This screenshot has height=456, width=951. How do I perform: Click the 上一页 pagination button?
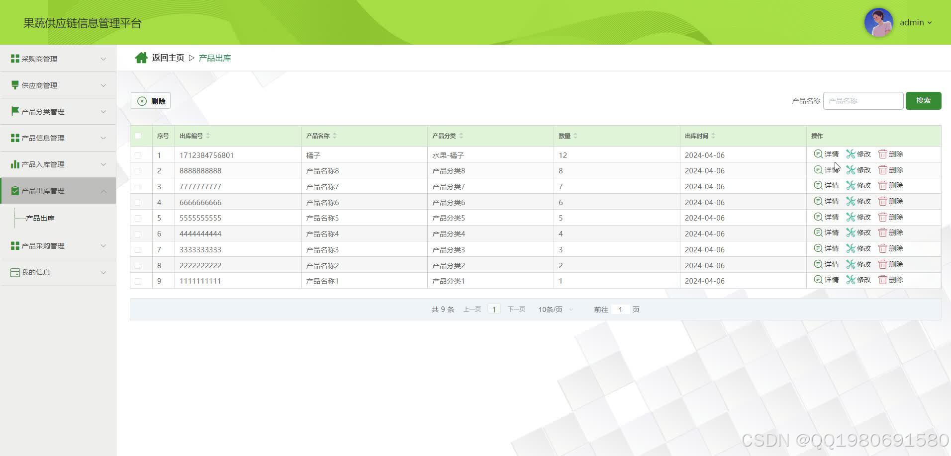pos(472,309)
